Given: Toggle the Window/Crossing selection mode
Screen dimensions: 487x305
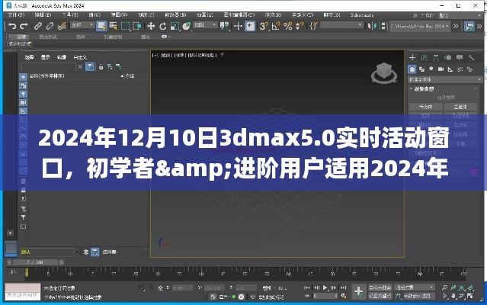Looking at the screenshot, I should (x=139, y=26).
